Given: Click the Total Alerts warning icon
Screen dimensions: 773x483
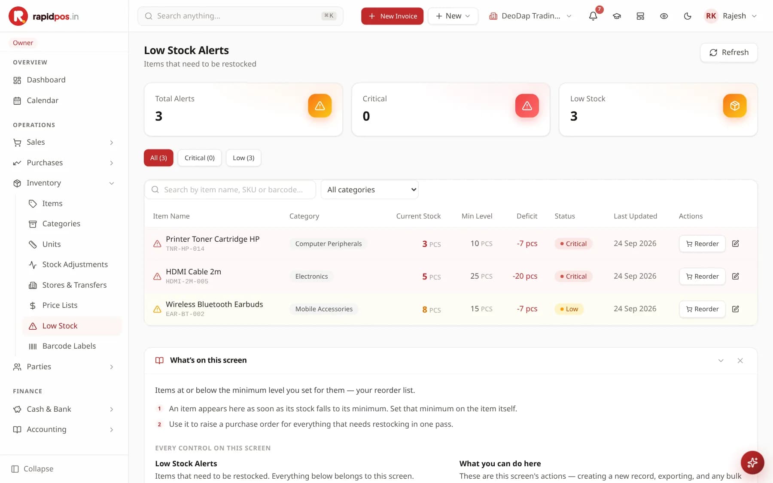Looking at the screenshot, I should click(320, 106).
